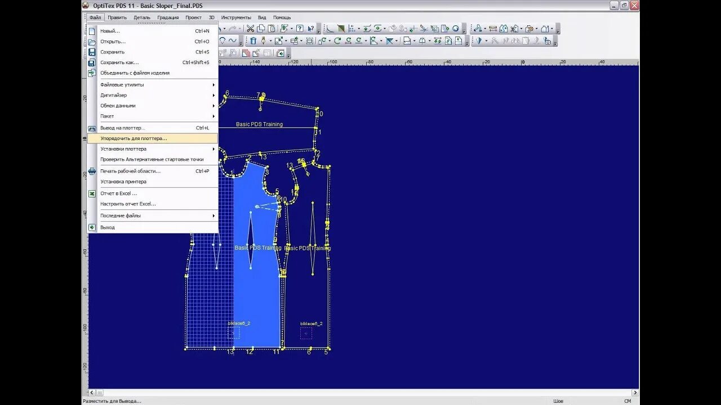
Task: Open the Править menu
Action: tap(117, 17)
